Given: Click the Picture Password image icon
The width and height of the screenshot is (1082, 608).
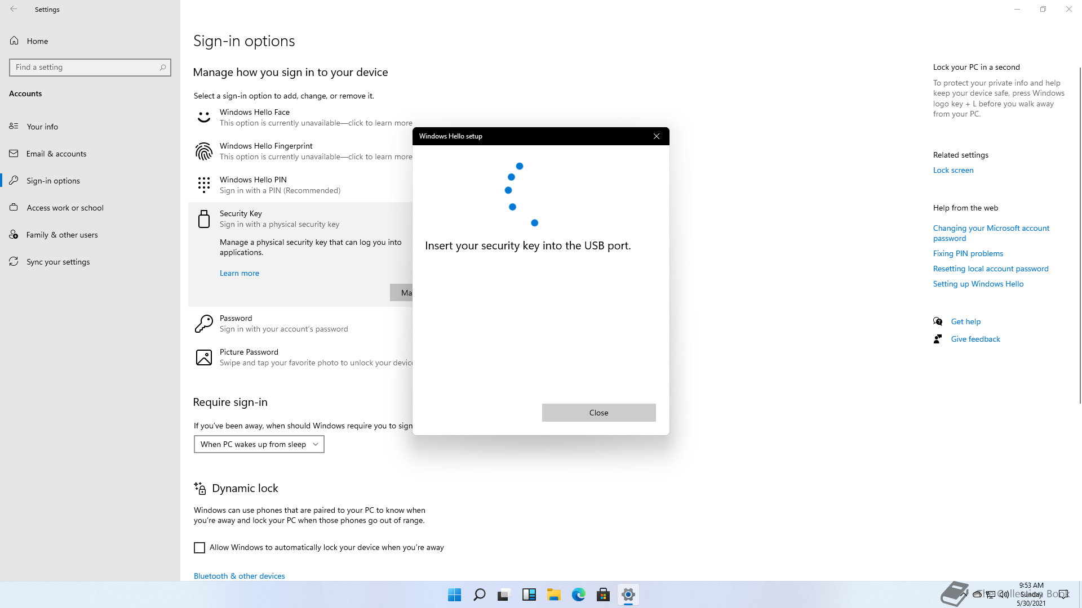Looking at the screenshot, I should [x=203, y=357].
